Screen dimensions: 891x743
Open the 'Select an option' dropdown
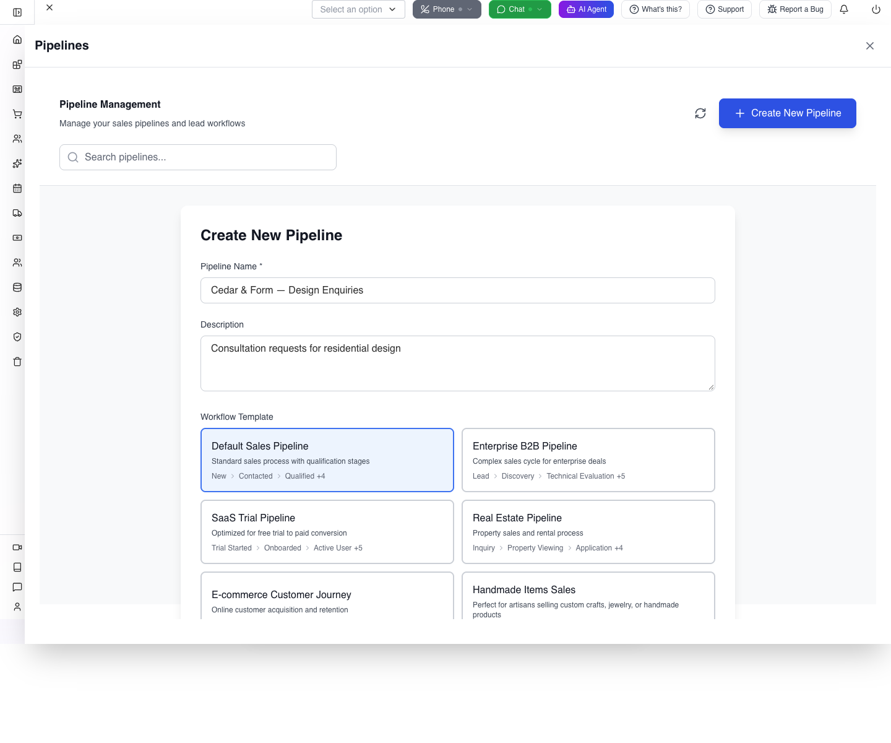pyautogui.click(x=358, y=9)
